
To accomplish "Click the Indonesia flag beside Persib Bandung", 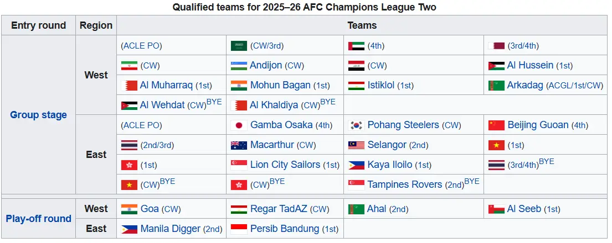I will click(239, 229).
